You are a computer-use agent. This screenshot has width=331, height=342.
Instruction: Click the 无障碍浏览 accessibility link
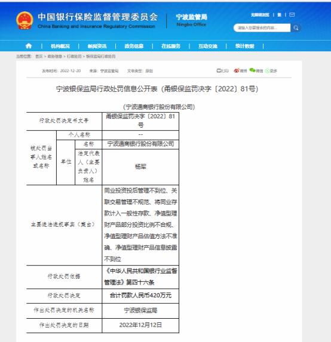[x=260, y=15]
